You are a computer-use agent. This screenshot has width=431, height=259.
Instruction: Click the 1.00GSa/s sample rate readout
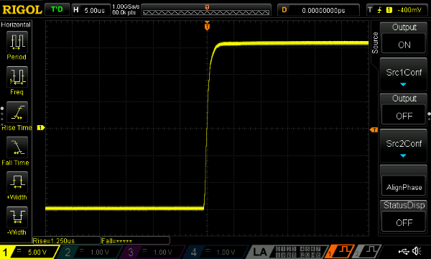tap(126, 6)
